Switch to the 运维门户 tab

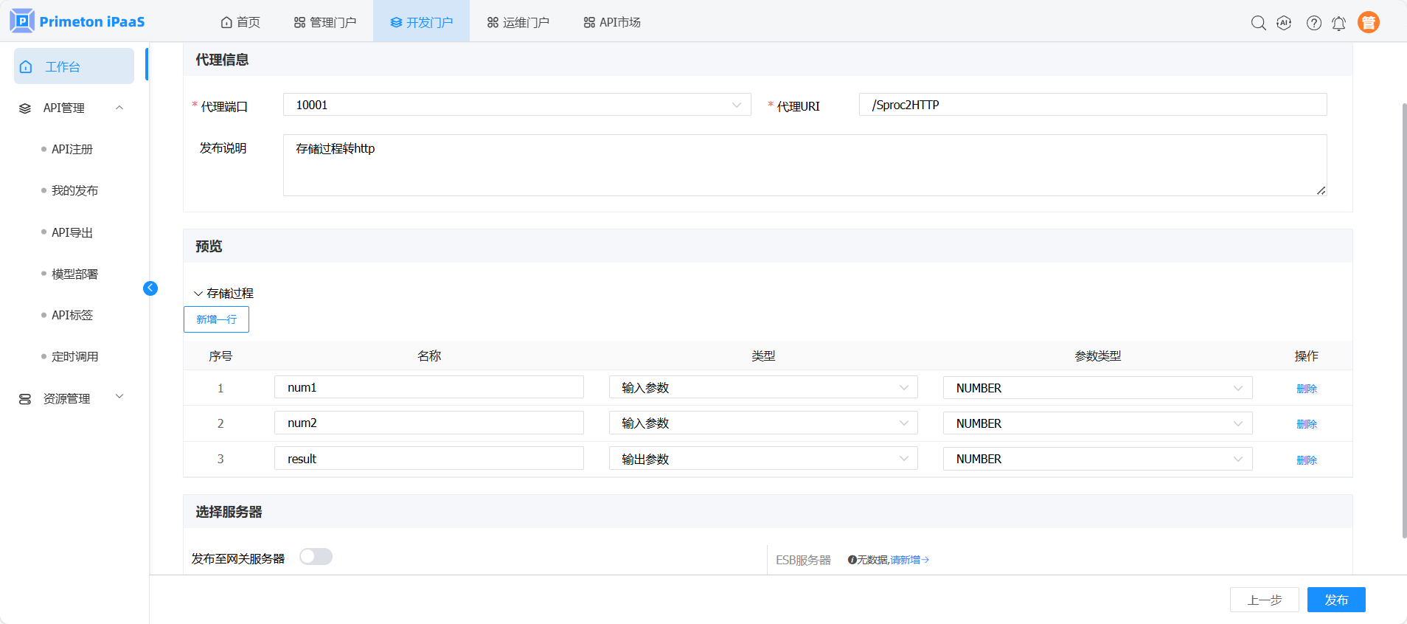tap(518, 22)
